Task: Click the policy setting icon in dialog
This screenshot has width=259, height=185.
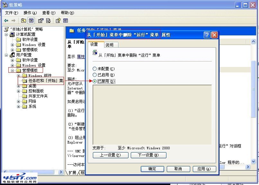Action: tap(95, 52)
